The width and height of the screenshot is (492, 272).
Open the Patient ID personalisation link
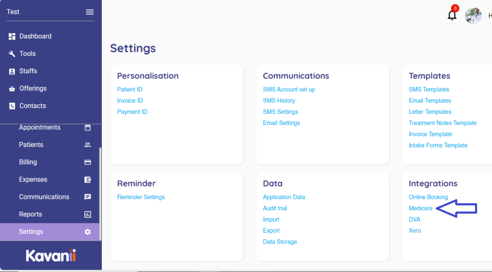pos(130,89)
